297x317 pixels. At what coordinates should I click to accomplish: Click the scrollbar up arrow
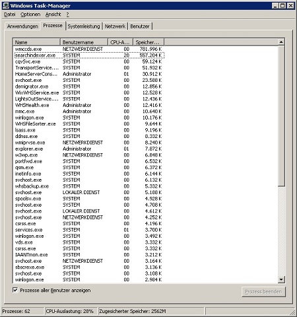pos(281,42)
